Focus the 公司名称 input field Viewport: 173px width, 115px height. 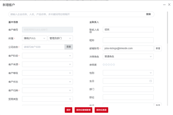point(43,47)
